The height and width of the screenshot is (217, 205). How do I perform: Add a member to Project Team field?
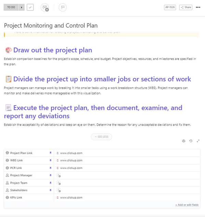(x=58, y=183)
